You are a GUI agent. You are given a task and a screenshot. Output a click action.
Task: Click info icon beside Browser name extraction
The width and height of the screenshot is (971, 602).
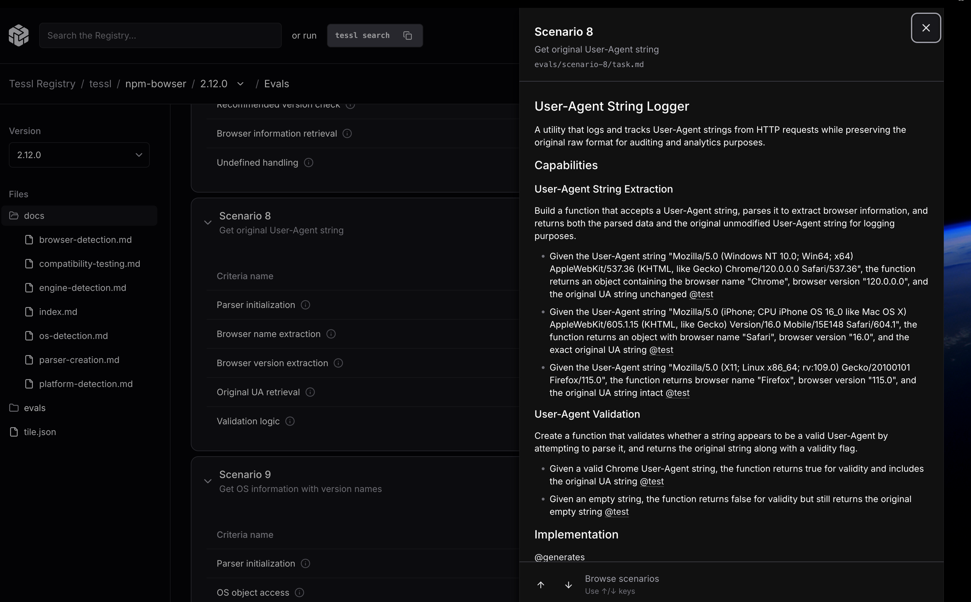(x=331, y=334)
